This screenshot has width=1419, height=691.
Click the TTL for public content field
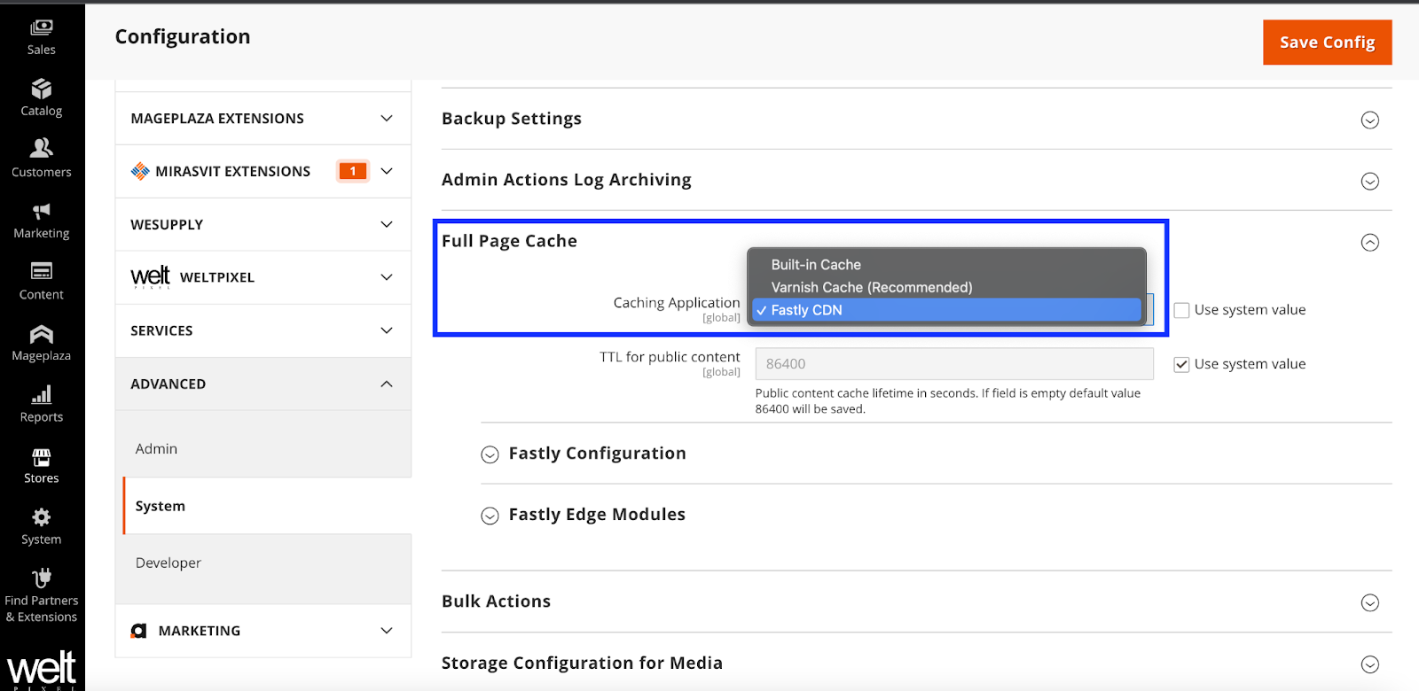(x=954, y=364)
